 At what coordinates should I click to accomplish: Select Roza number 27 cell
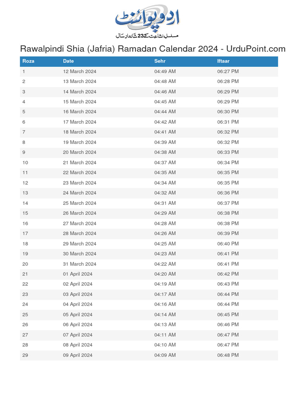point(25,335)
